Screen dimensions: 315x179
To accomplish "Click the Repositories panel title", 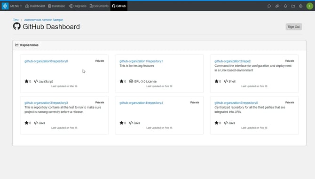I will tap(29, 45).
